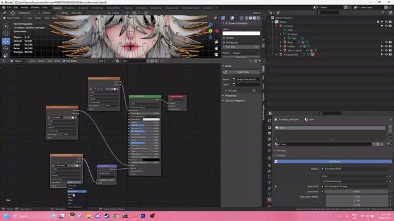This screenshot has width=394, height=221.
Task: Open Tool properties tab icon
Action: point(270,120)
